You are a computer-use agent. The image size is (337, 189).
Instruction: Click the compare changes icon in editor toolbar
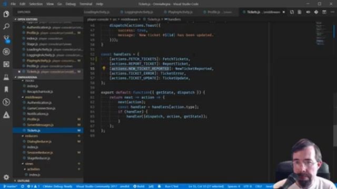pyautogui.click(x=292, y=12)
